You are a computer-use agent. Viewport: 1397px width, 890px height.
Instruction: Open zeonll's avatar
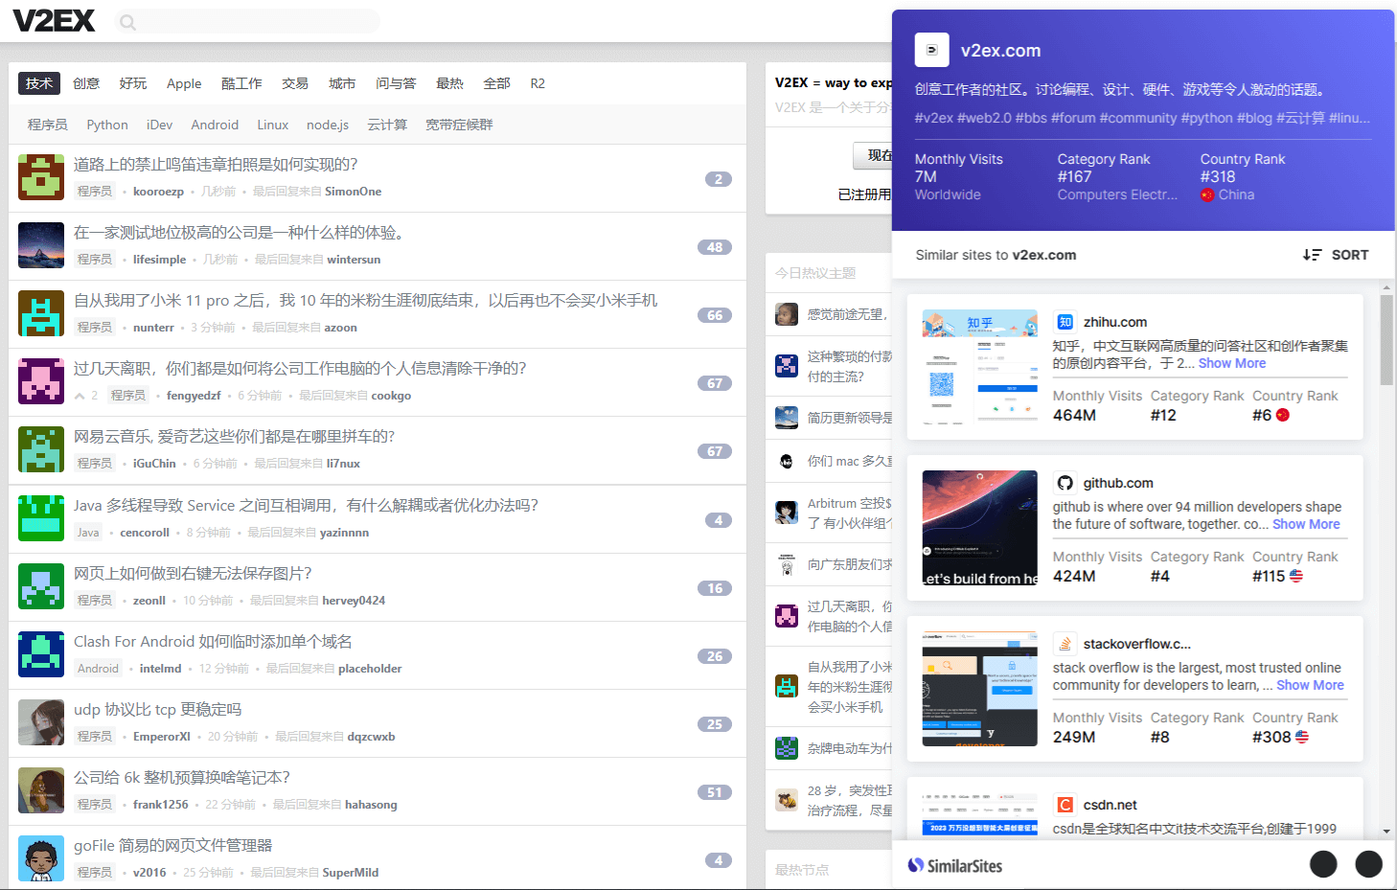pos(41,586)
